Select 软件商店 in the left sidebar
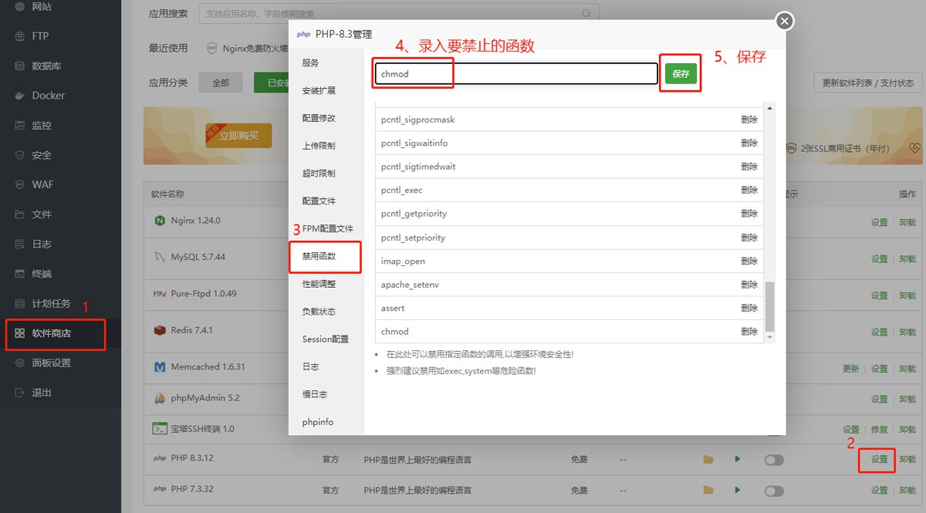The height and width of the screenshot is (513, 926). 51,333
